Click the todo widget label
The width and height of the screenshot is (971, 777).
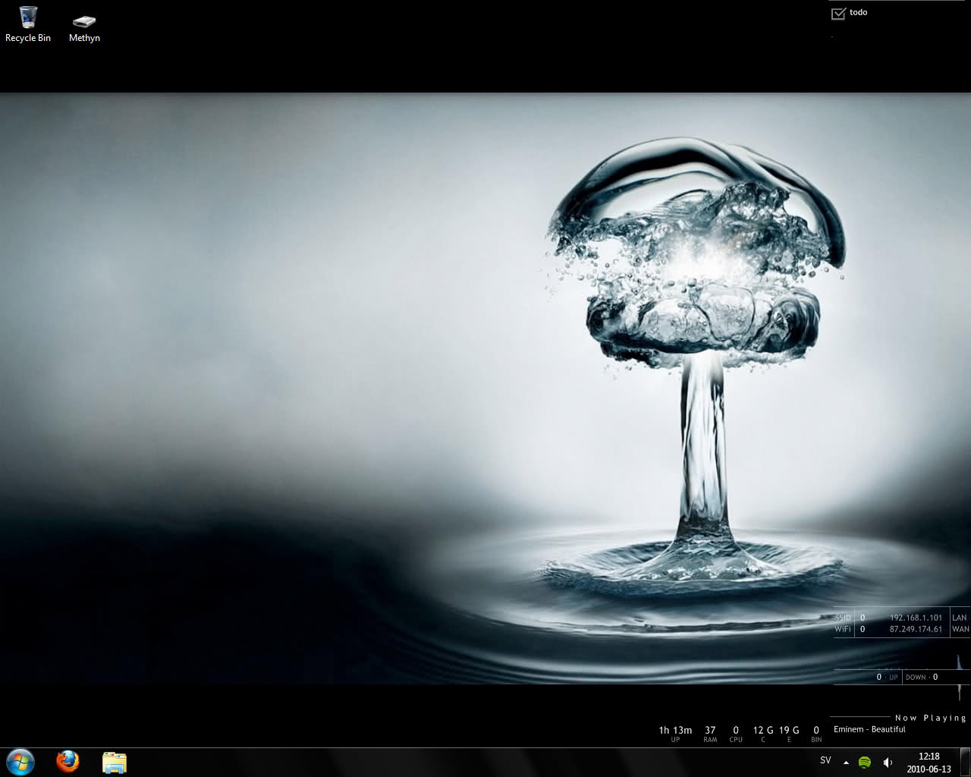pos(859,12)
